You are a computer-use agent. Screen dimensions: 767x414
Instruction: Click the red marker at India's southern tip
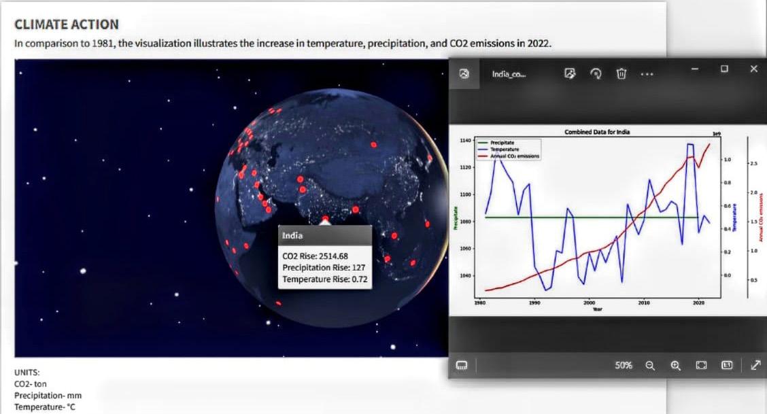(326, 218)
